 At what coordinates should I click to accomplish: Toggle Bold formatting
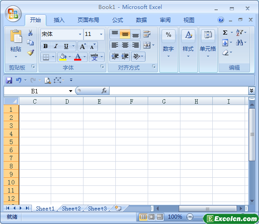(46, 46)
